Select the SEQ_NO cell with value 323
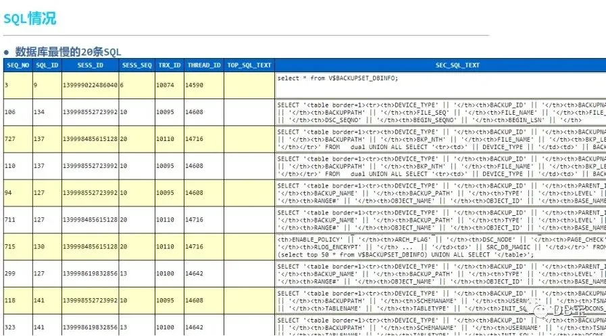 18,325
